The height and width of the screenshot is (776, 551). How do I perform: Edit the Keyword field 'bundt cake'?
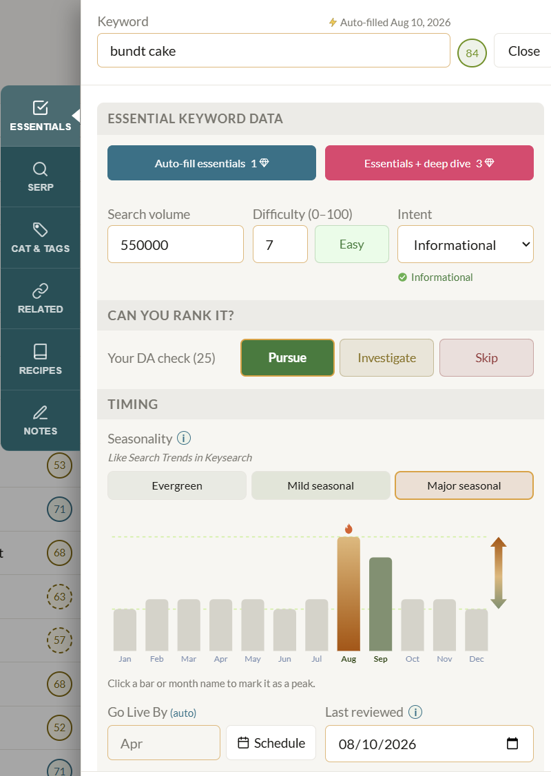[273, 50]
